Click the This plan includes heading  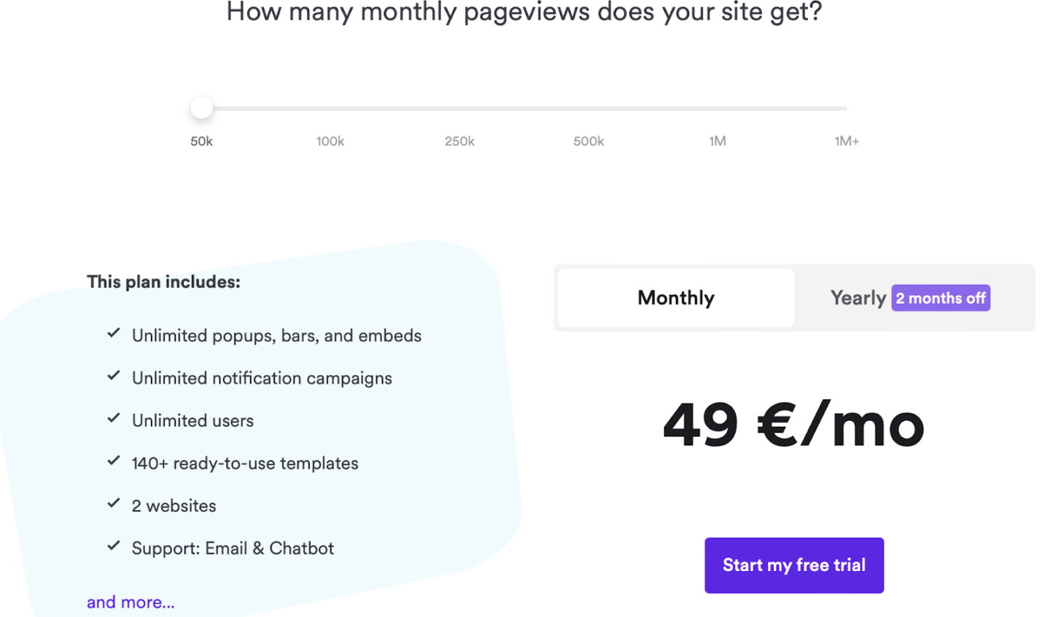[x=163, y=282]
